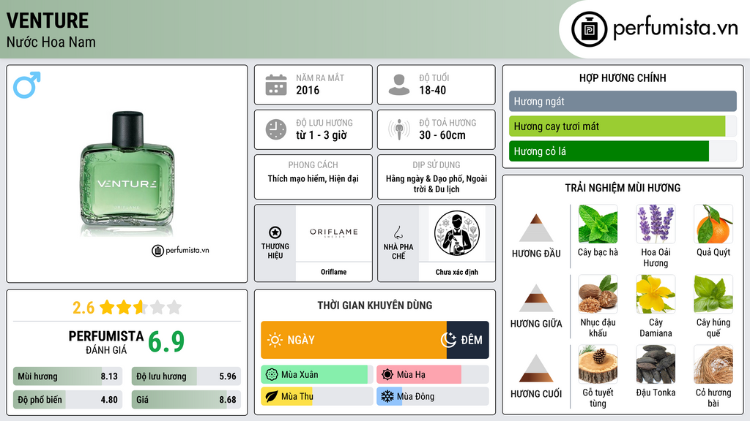Image resolution: width=750 pixels, height=421 pixels.
Task: Open the Cây Damiana yellow flower image
Action: [656, 295]
